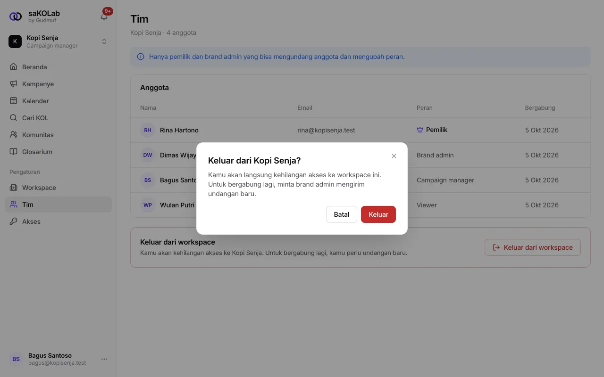604x377 pixels.
Task: Open the user menu ellipsis for Bagus Santoso
Action: (104, 359)
